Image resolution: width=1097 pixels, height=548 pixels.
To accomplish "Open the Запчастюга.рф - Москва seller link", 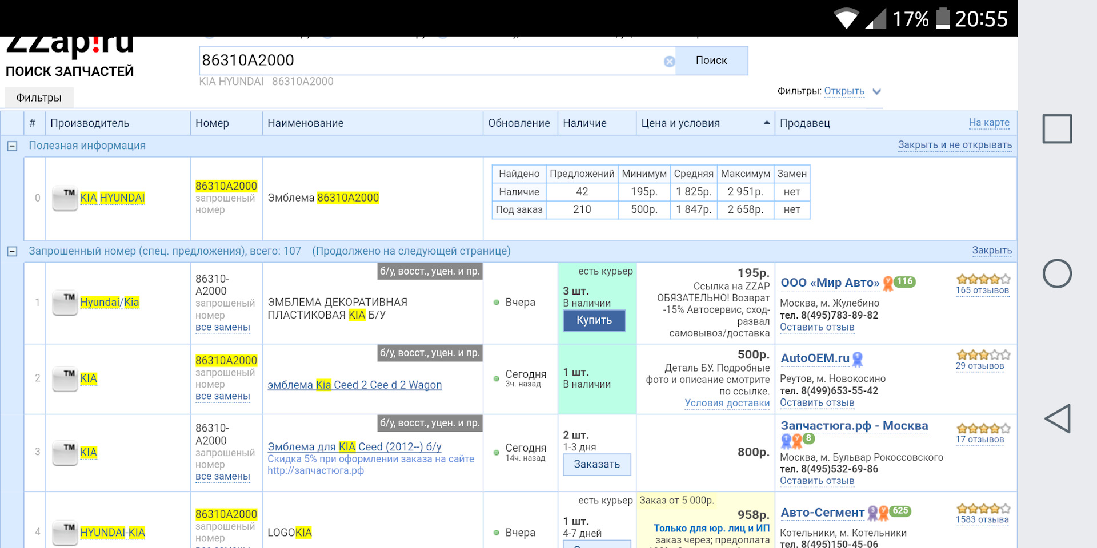I will tap(854, 426).
